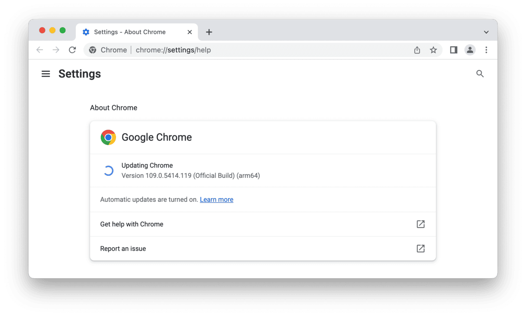This screenshot has height=316, width=526.
Task: Select the Settings - About Chrome tab
Action: 137,32
